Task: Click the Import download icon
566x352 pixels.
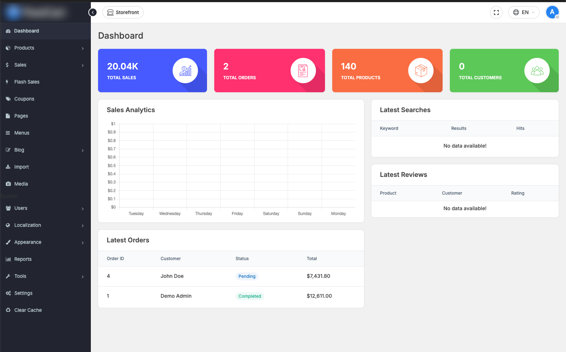Action: click(x=8, y=167)
